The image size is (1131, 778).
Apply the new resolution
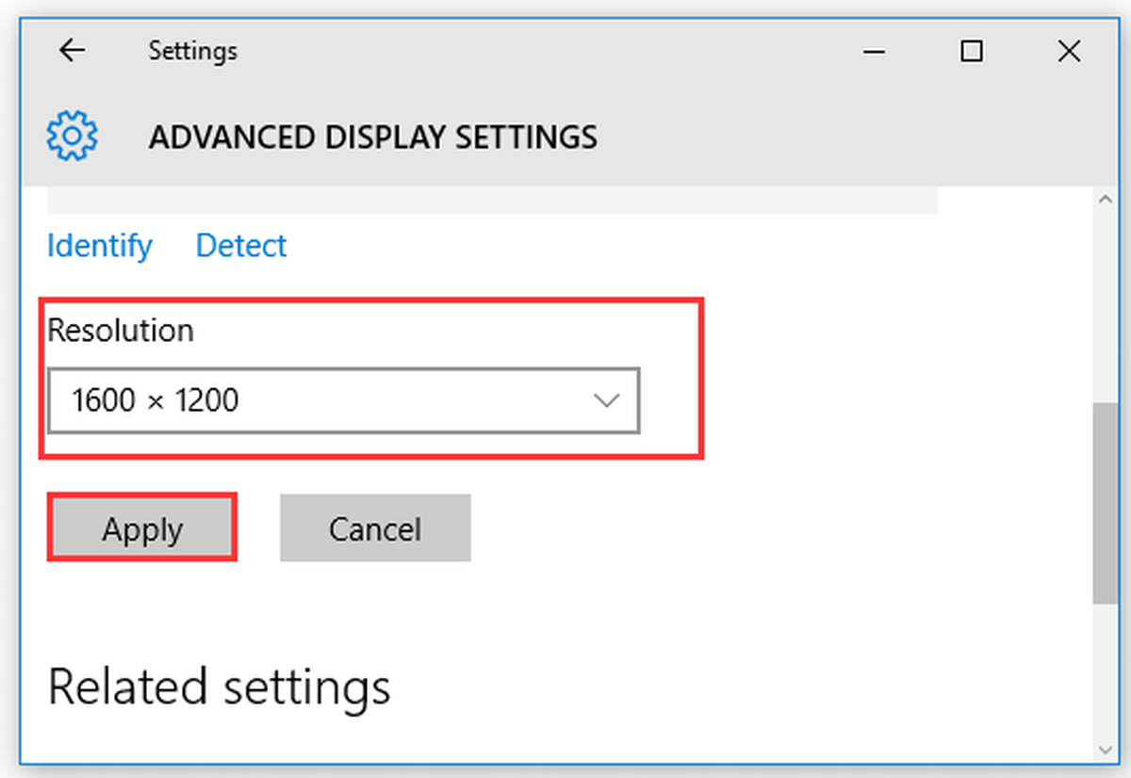pos(141,528)
